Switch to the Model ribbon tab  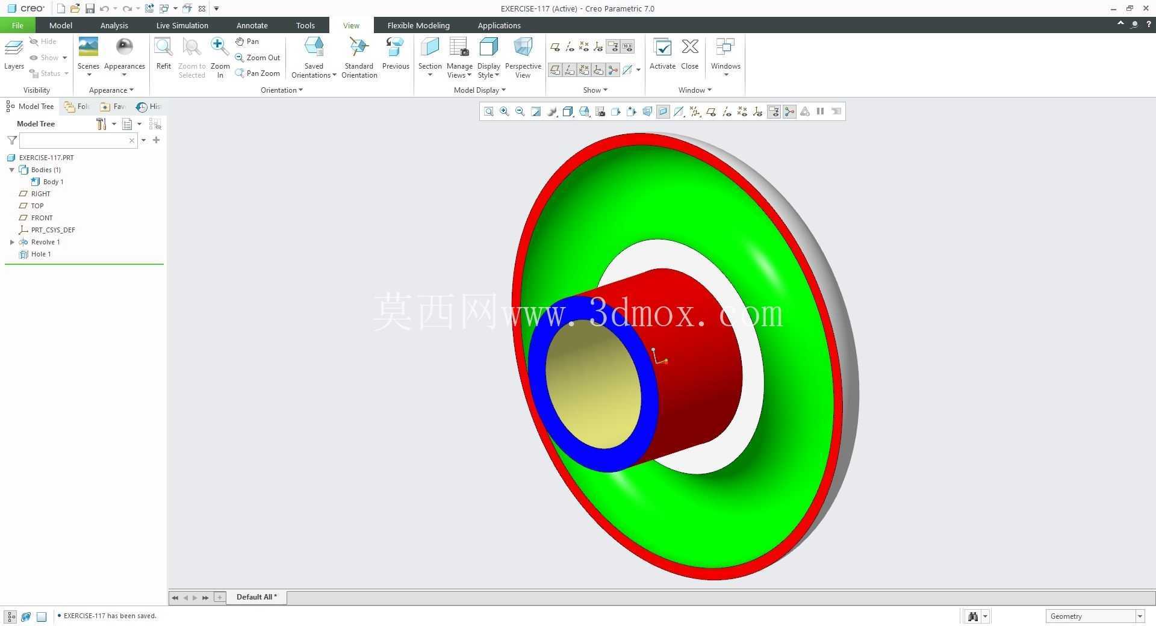pos(61,25)
